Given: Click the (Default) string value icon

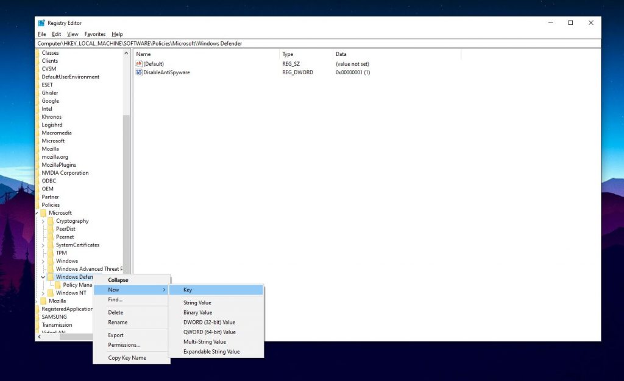Looking at the screenshot, I should click(139, 63).
